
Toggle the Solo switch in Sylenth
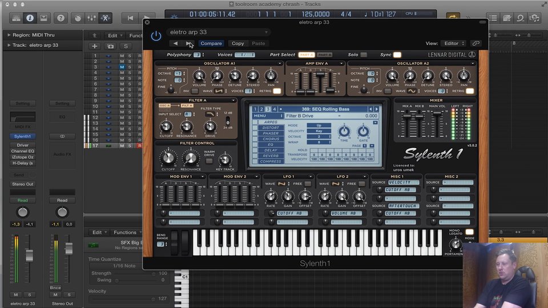[364, 55]
